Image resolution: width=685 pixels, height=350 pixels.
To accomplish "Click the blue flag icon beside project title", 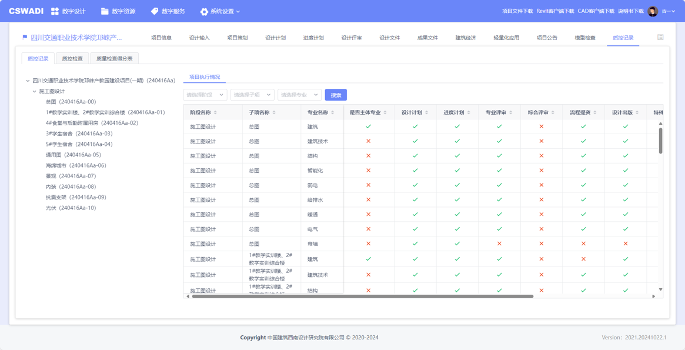I will (25, 38).
